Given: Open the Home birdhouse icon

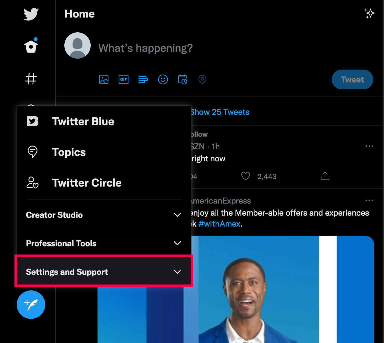Looking at the screenshot, I should 31,46.
